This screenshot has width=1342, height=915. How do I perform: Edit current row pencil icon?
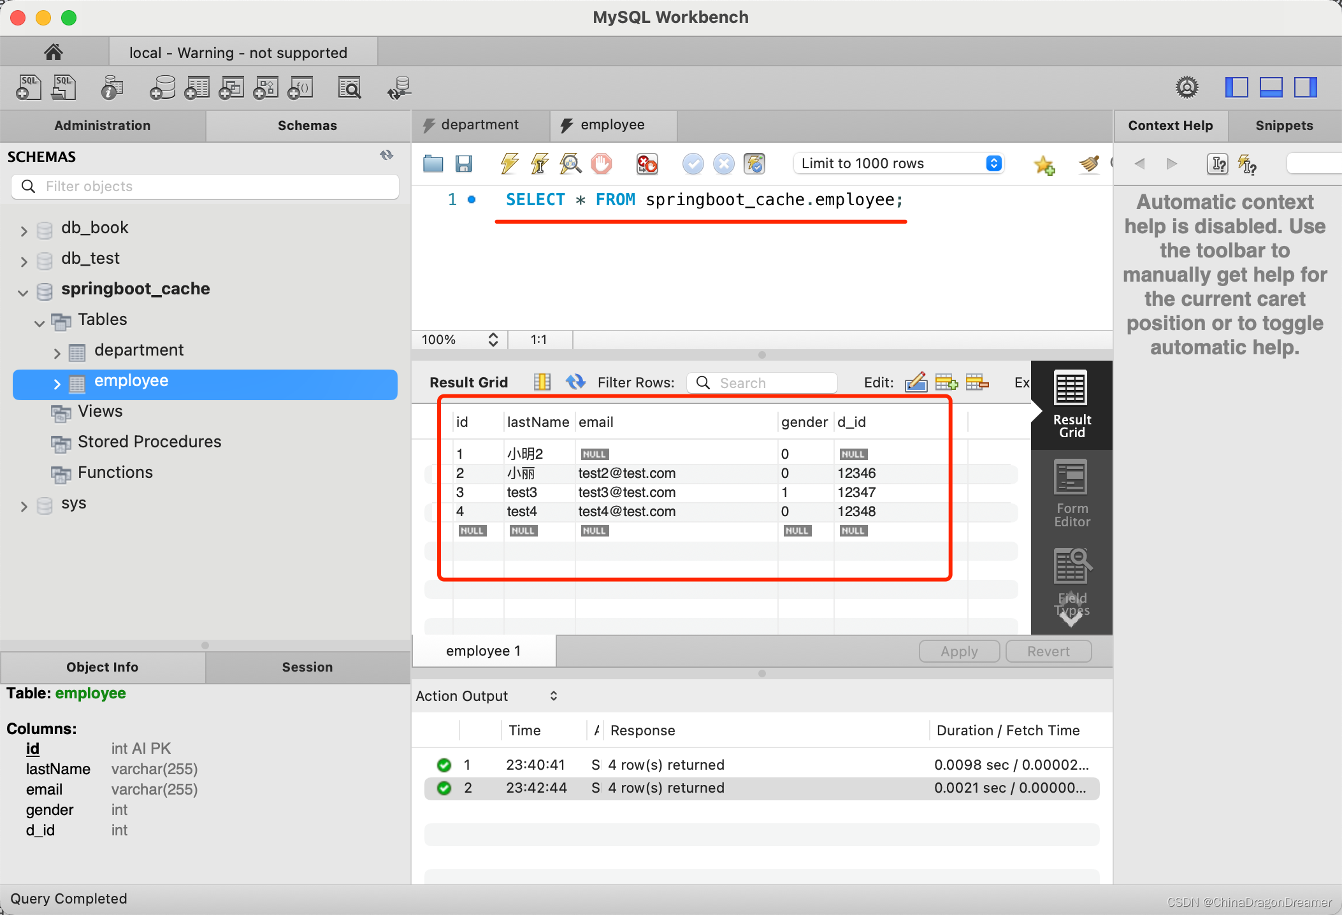[x=916, y=382]
